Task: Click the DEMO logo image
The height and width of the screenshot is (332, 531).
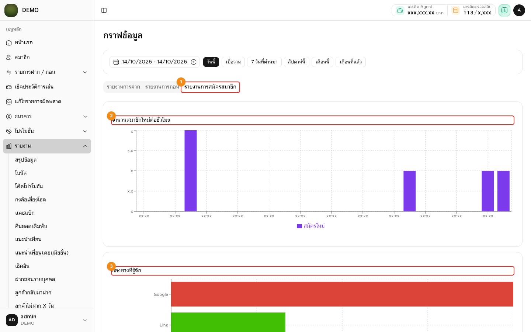Action: tap(11, 10)
